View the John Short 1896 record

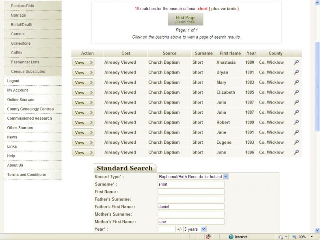83,152
